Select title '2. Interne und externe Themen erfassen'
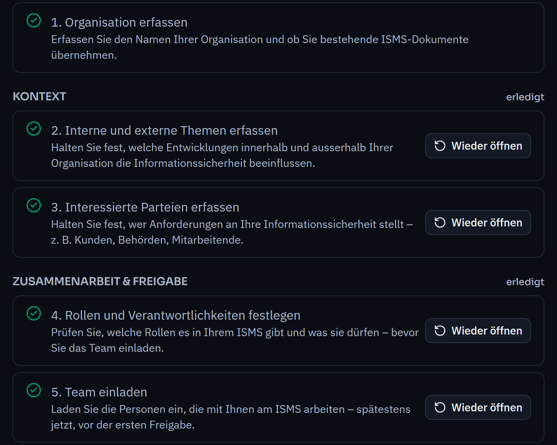Screen dimensions: 557x445 164,130
